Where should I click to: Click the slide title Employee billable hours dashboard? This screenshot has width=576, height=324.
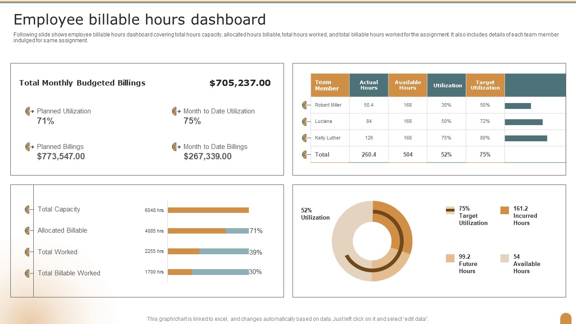click(139, 20)
